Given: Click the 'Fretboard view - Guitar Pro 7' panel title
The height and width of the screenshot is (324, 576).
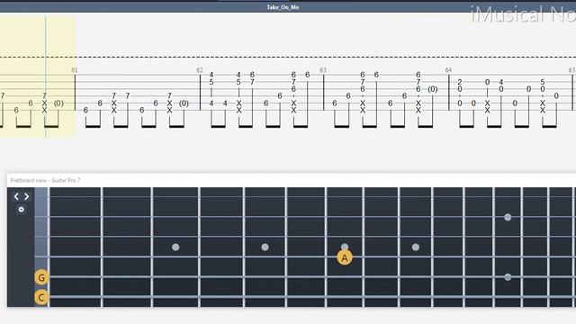Looking at the screenshot, I should coord(45,180).
